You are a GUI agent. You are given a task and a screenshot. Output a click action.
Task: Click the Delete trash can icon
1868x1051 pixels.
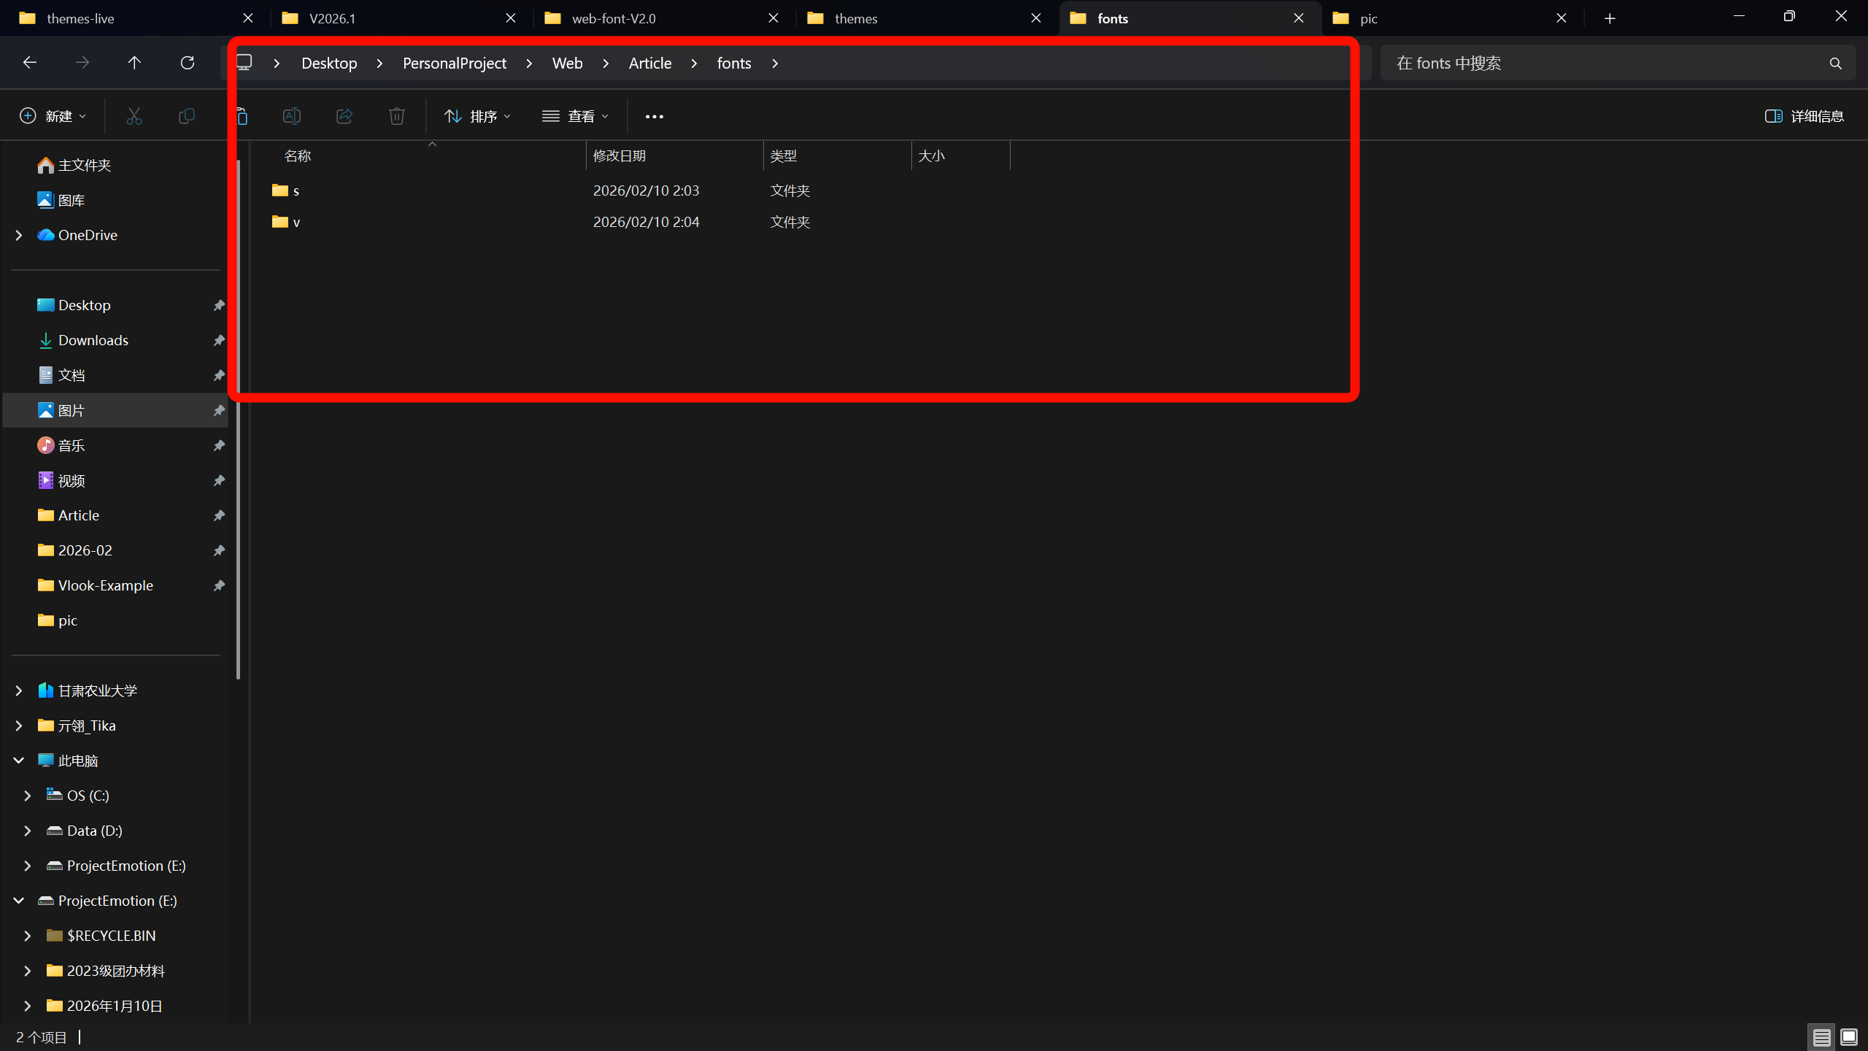tap(397, 116)
